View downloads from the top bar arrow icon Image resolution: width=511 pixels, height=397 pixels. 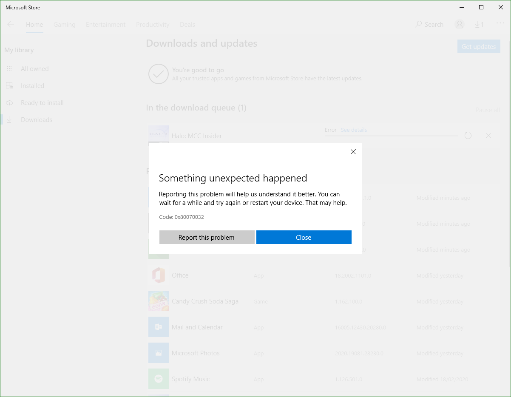point(480,24)
